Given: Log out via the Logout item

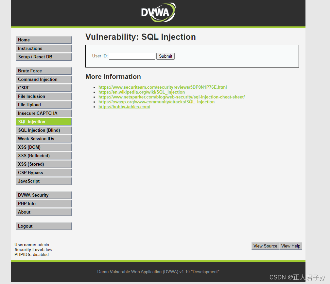Looking at the screenshot, I should pos(44,226).
